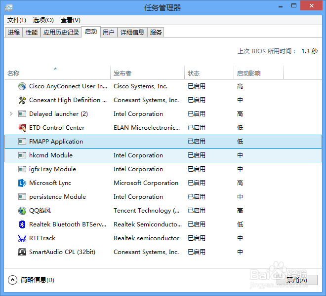
Task: Select the igfxTray Module name
Action: coord(52,169)
